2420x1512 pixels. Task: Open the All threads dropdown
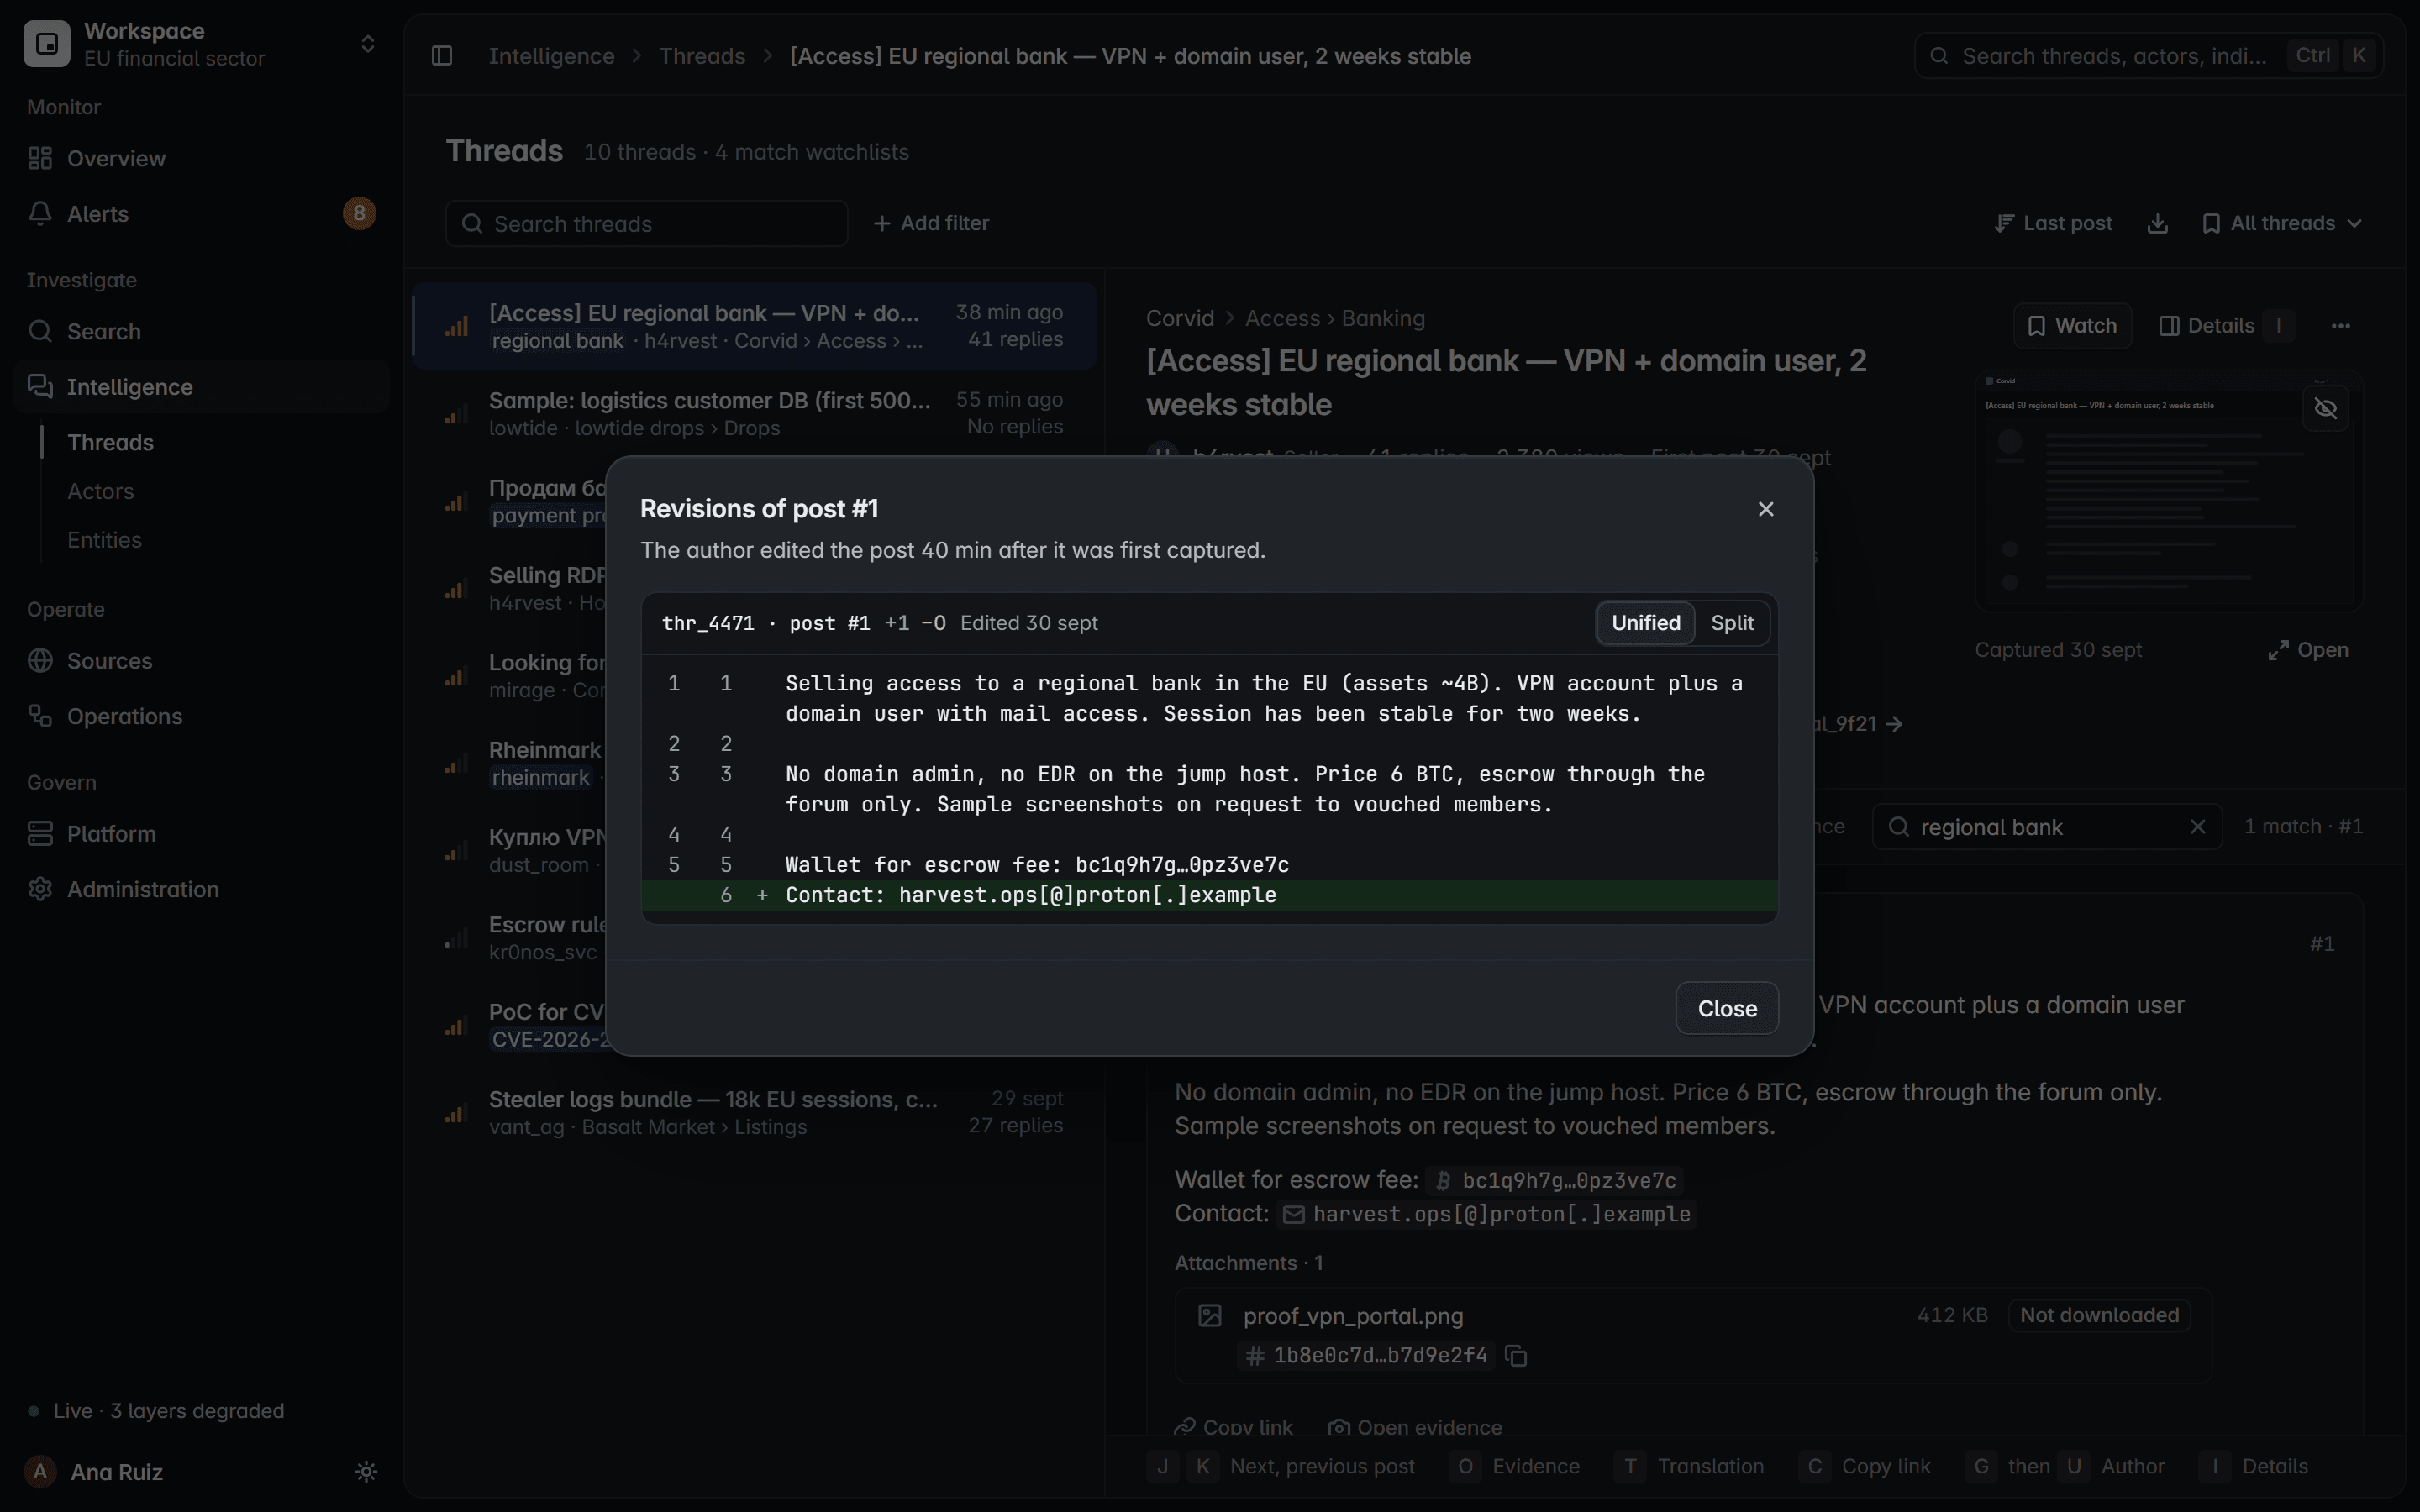[2282, 223]
